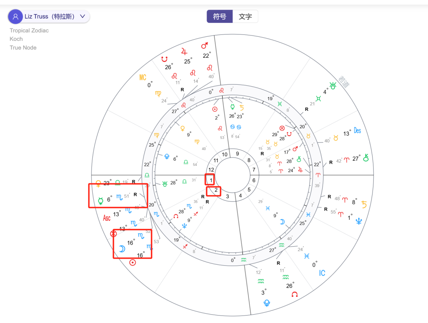
Task: Select inner-wheel Neptune symbol at 9° Sagittarius
Action: tap(184, 226)
